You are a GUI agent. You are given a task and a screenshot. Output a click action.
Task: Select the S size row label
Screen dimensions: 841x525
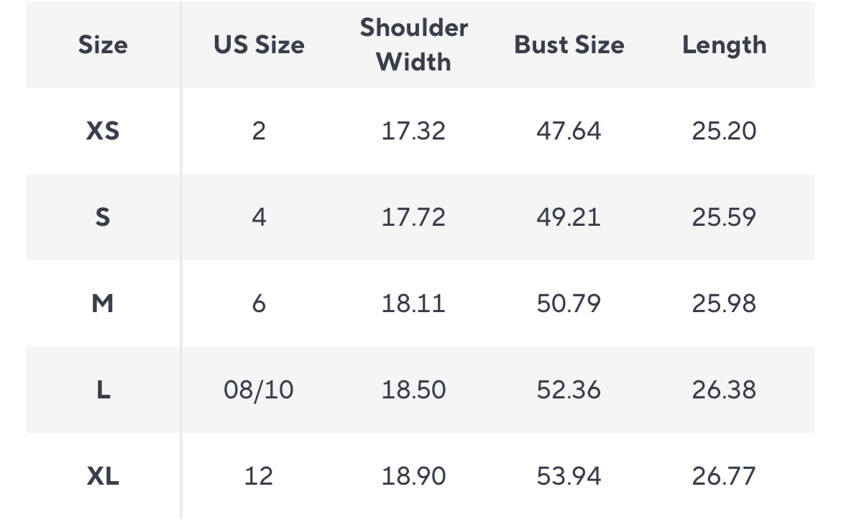pyautogui.click(x=103, y=217)
